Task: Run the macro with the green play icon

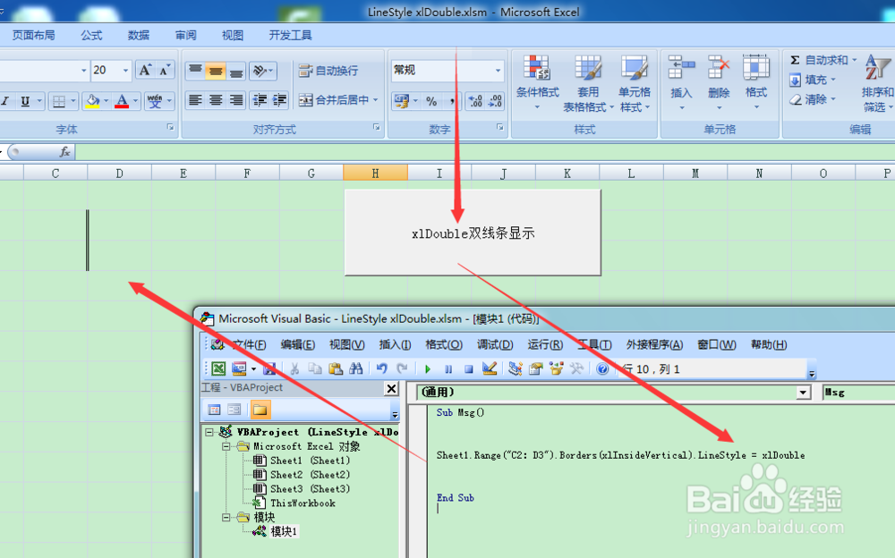Action: tap(428, 368)
